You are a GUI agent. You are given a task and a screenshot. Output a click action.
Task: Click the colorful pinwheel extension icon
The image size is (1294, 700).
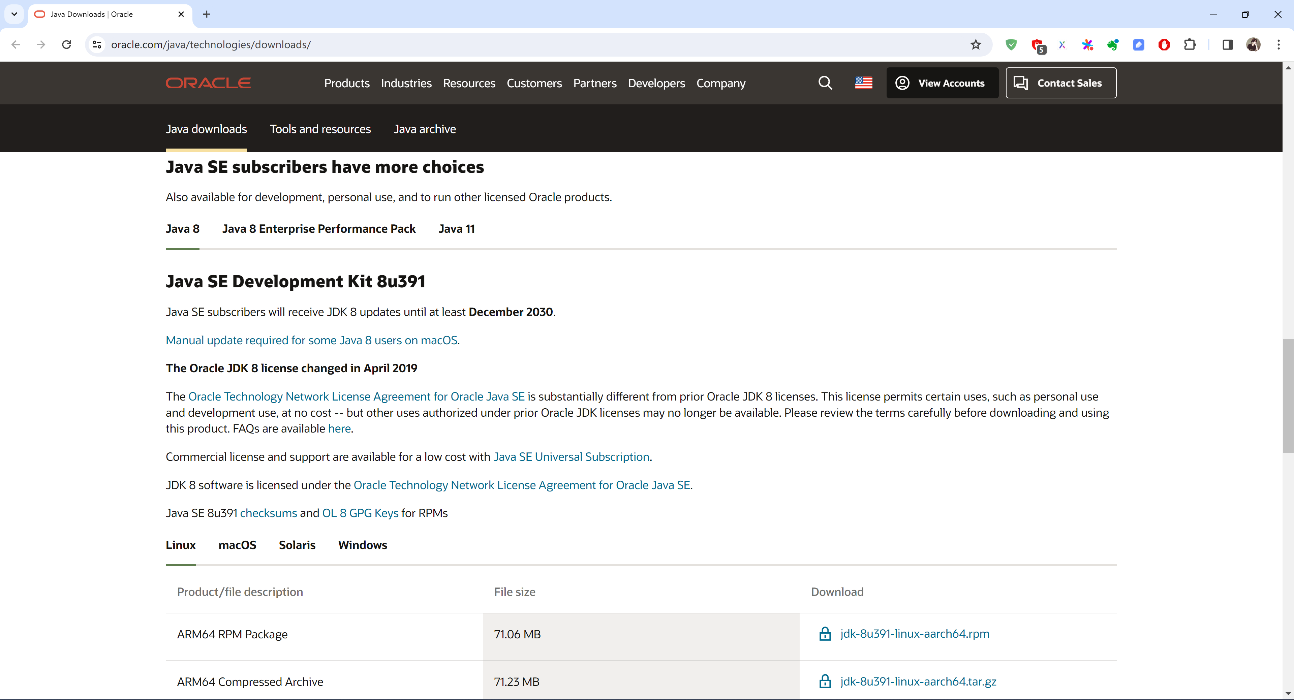coord(1087,45)
